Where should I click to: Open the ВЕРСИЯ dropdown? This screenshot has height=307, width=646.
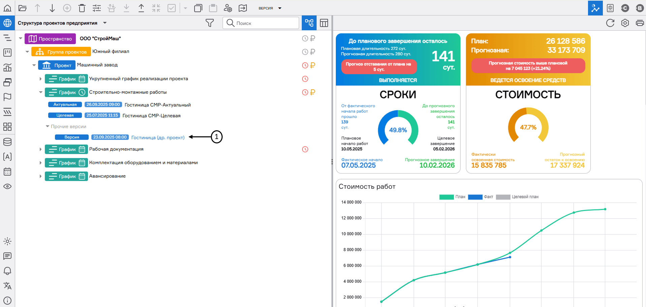[x=270, y=8]
